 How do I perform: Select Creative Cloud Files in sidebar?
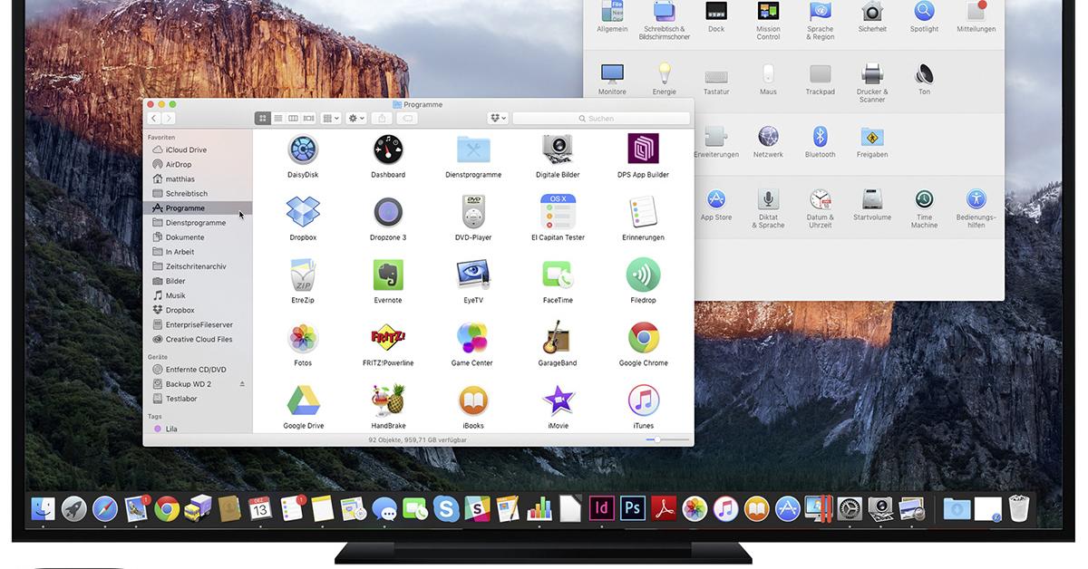(199, 339)
